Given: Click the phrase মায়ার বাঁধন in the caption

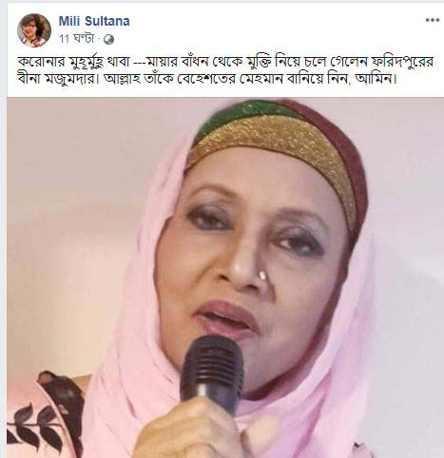Looking at the screenshot, I should coord(179,62).
